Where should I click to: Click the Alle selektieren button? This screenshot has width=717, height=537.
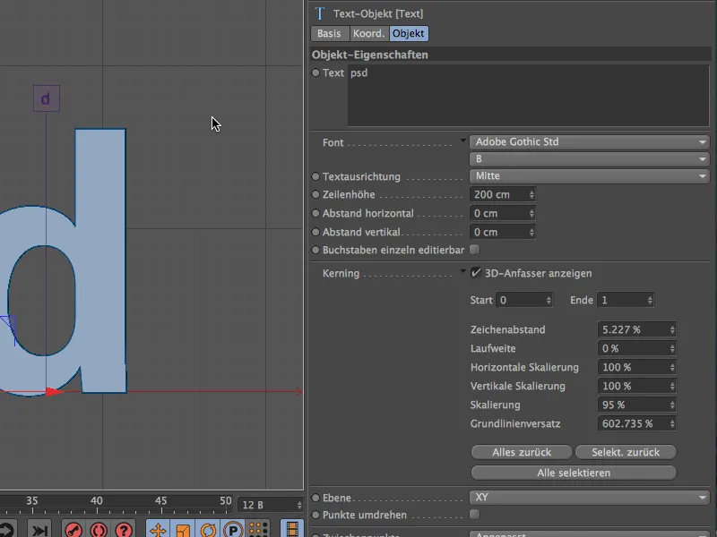(x=574, y=473)
